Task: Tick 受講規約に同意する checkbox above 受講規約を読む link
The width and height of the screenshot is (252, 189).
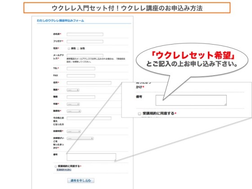Action: [x=55, y=166]
